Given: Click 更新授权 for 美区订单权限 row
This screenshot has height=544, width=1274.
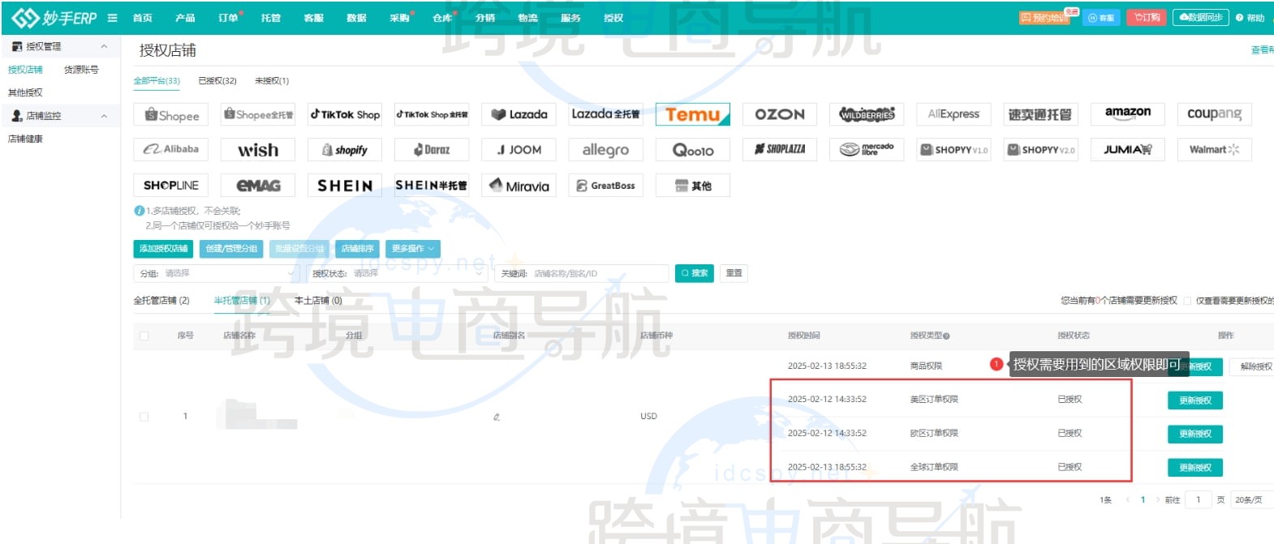Looking at the screenshot, I should point(1195,401).
